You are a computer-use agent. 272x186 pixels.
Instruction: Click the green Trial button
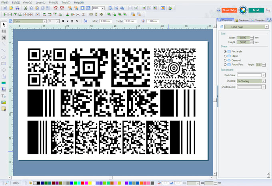click(x=256, y=10)
